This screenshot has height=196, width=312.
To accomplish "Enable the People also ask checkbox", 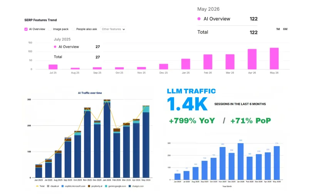I will click(x=74, y=29).
